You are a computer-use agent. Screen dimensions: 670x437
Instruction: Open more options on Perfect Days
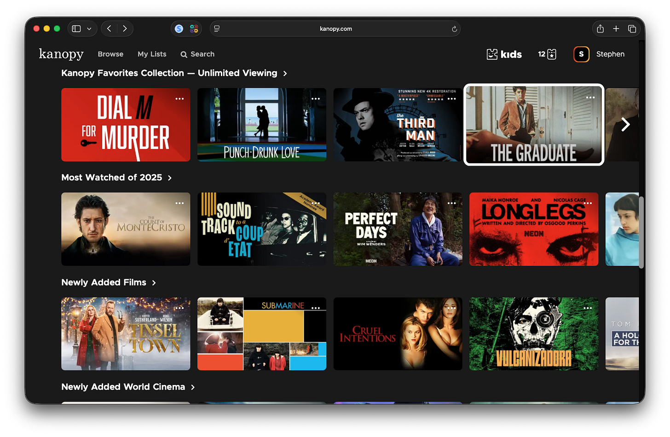452,203
